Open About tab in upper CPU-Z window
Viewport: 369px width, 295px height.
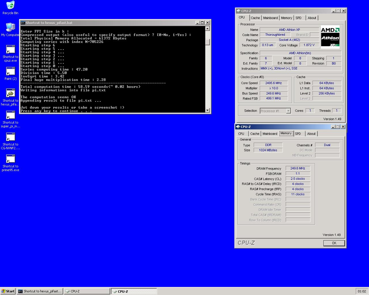click(312, 18)
